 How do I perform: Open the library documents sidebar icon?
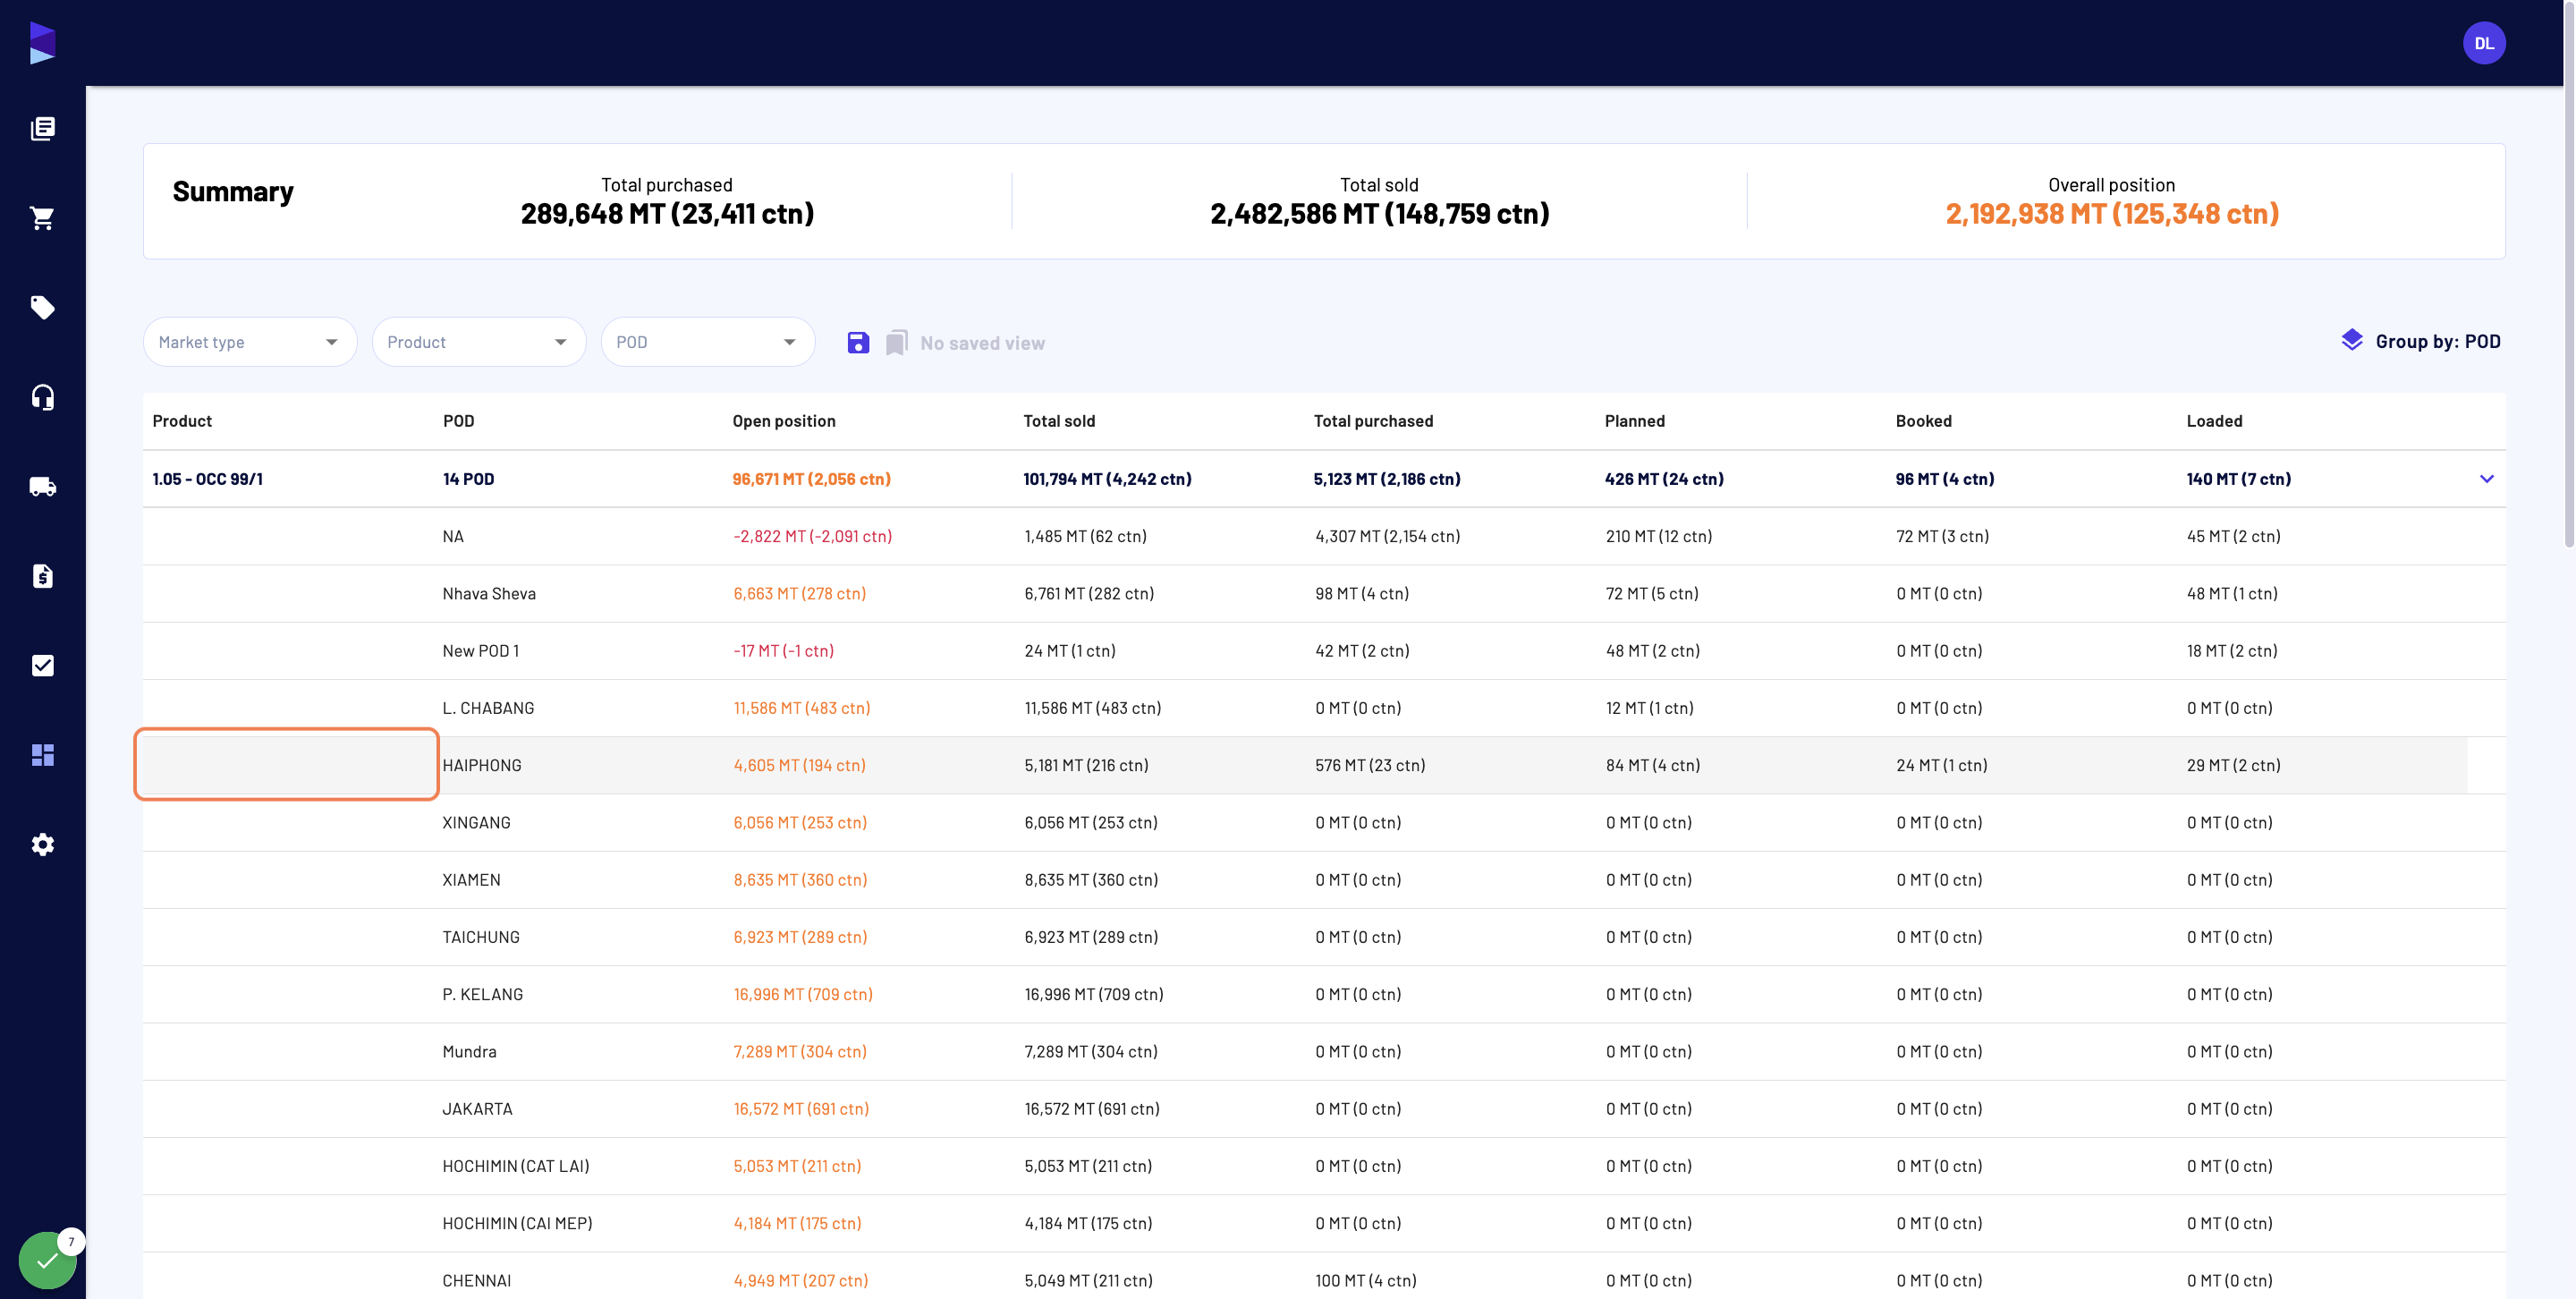(42, 128)
